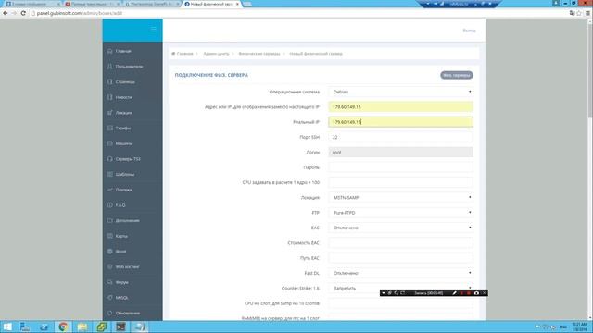This screenshot has width=593, height=333.
Task: Expand the Counter-Strike: 1.6 dropdown
Action: pyautogui.click(x=400, y=288)
